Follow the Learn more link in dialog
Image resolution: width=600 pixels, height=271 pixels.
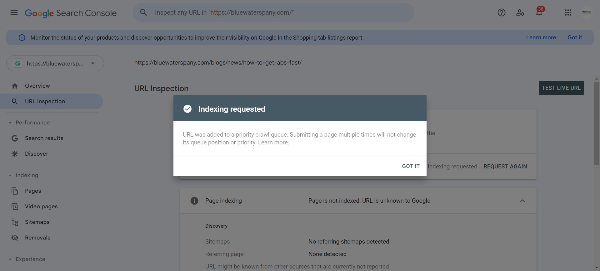coord(273,143)
